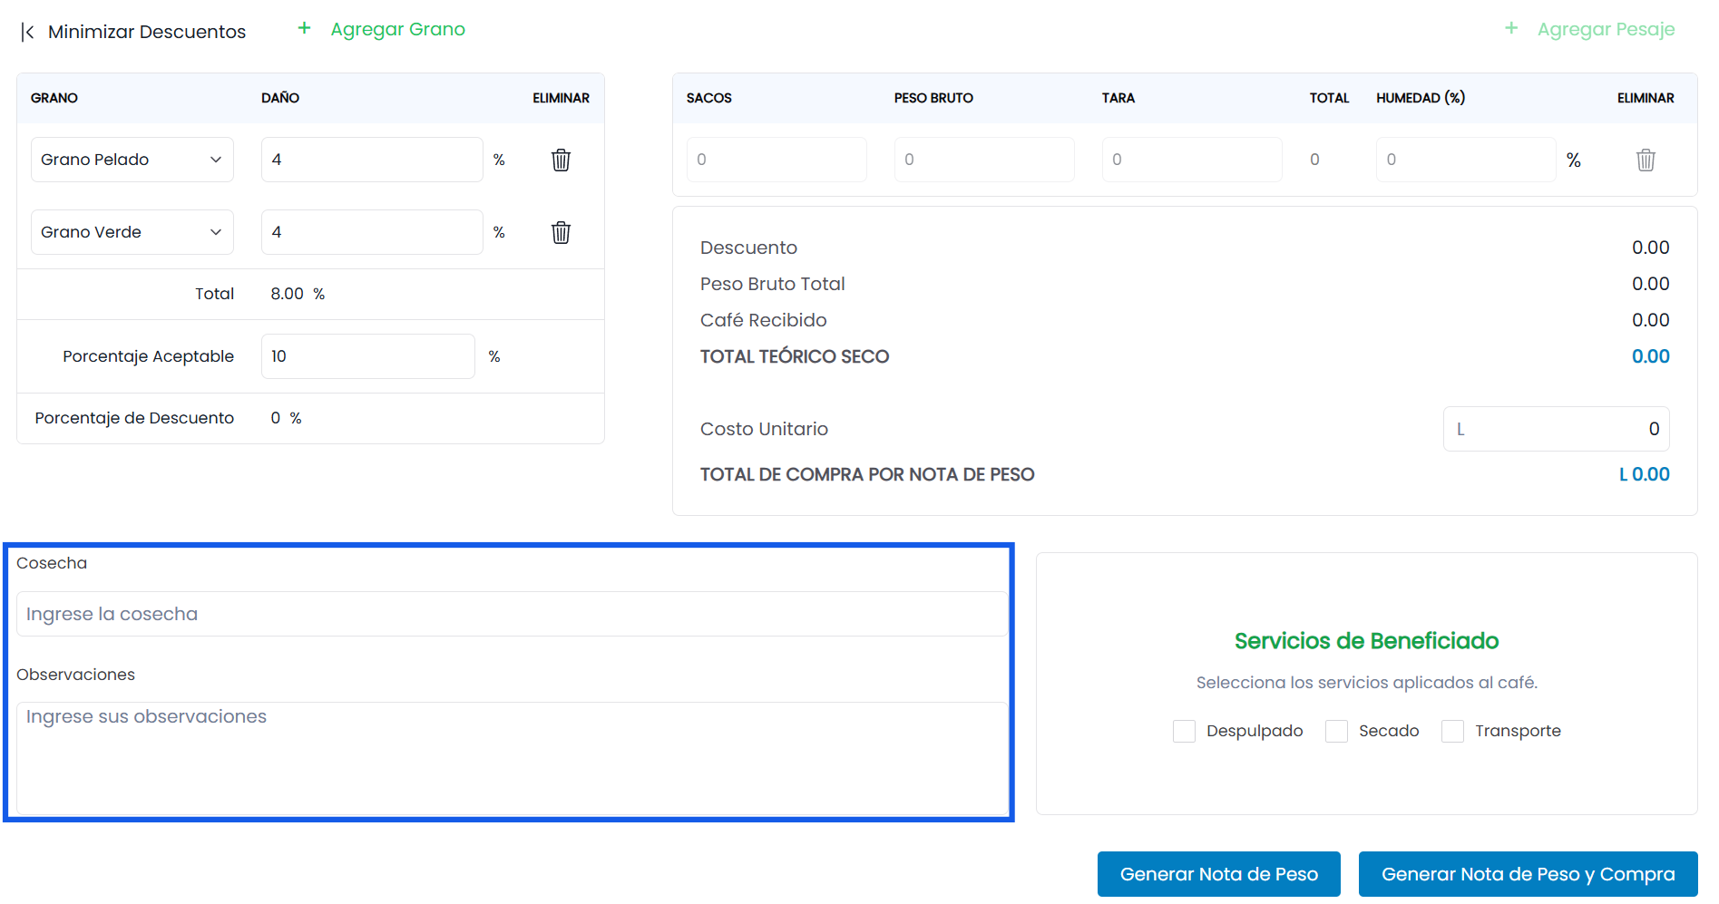Click the Café Recibido label
Screen dimensions: 1719x904
tap(764, 320)
